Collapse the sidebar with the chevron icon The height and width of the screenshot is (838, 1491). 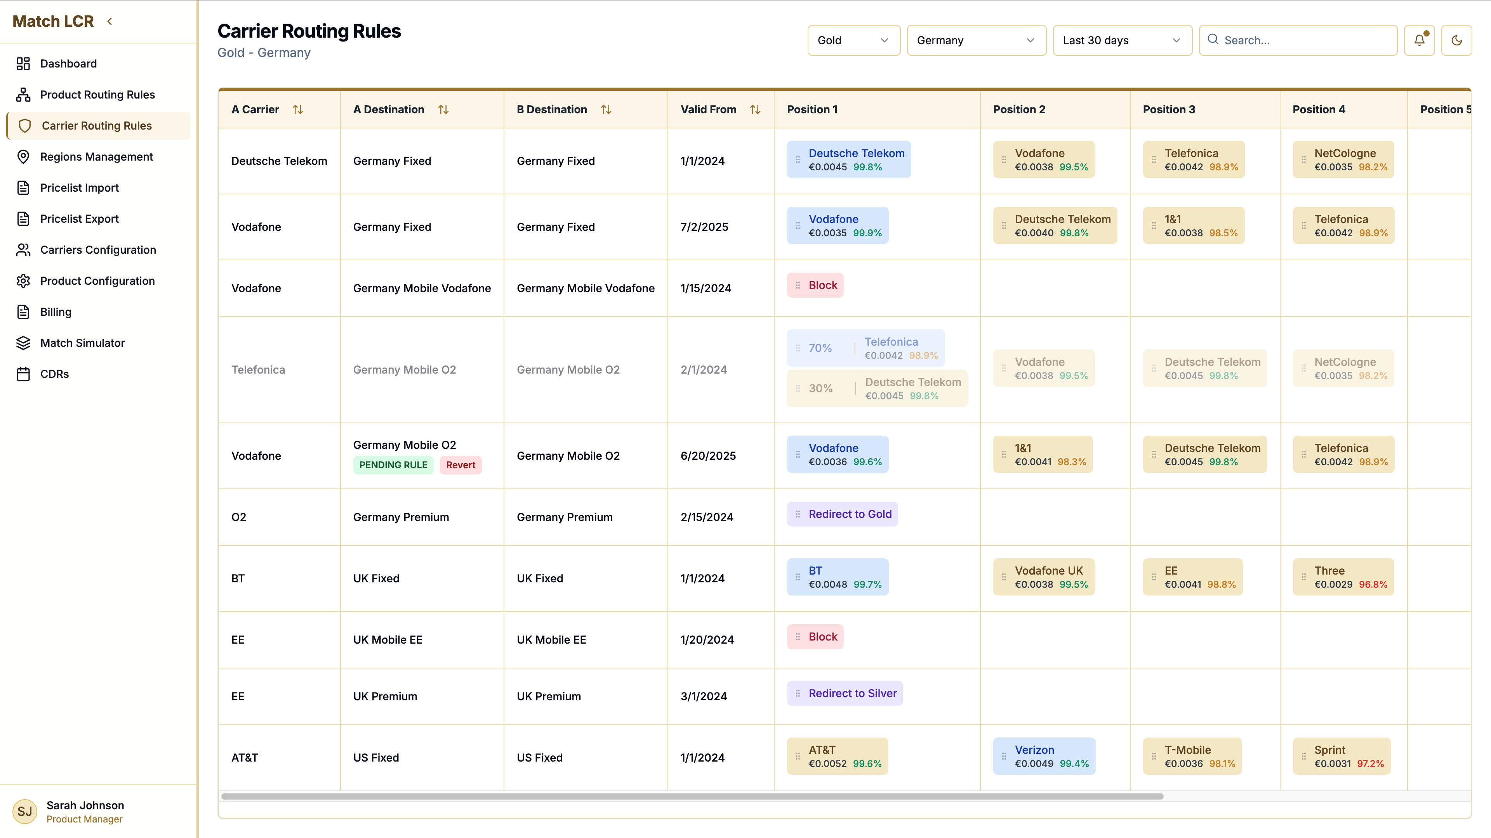(109, 21)
